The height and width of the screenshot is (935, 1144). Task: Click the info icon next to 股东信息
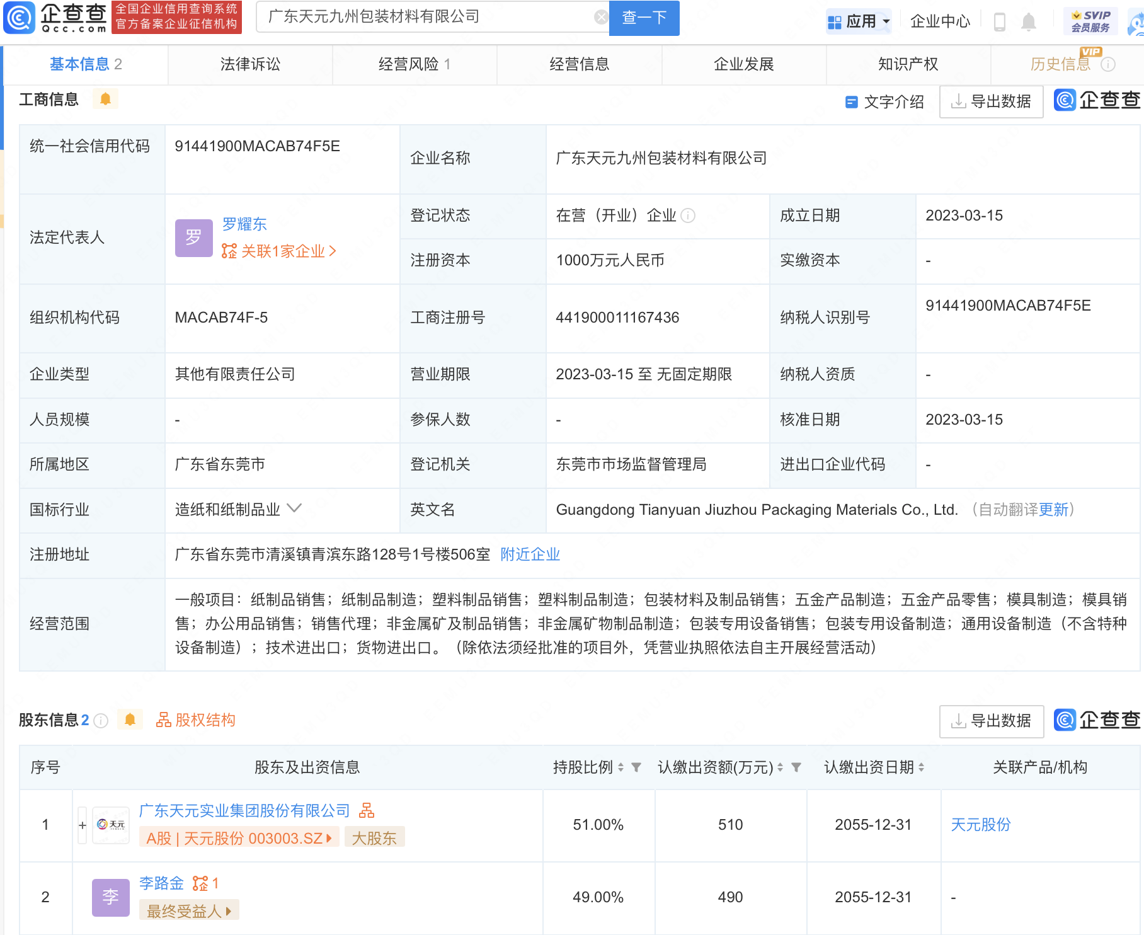(101, 720)
